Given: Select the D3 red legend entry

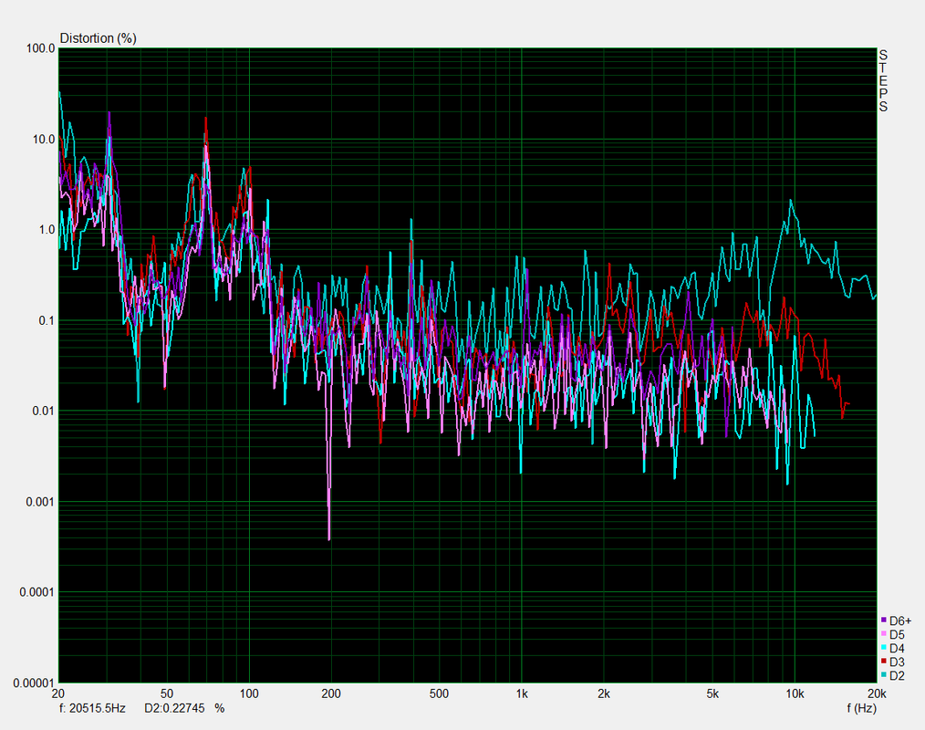Looking at the screenshot, I should click(892, 662).
